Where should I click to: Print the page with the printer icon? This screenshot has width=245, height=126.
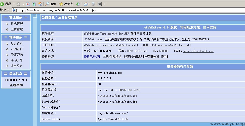click(93, 4)
